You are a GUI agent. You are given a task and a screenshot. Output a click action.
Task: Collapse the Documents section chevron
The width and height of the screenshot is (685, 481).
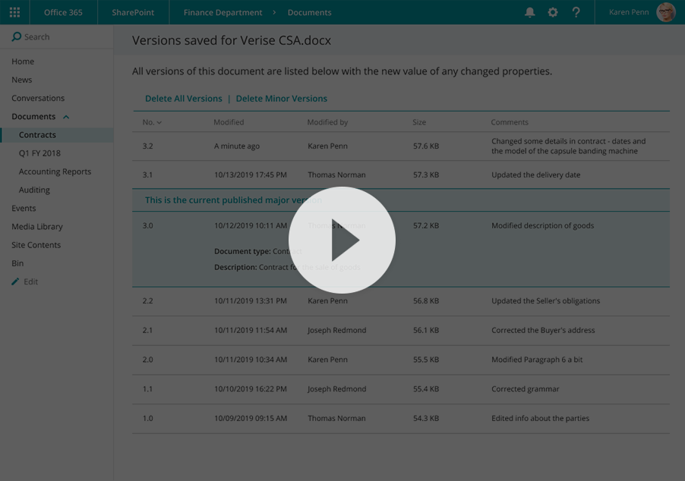[x=66, y=117]
